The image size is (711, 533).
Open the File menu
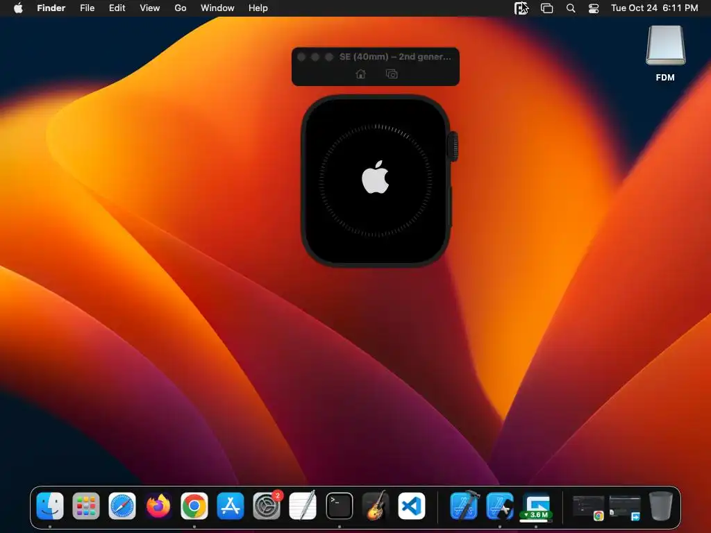(87, 8)
